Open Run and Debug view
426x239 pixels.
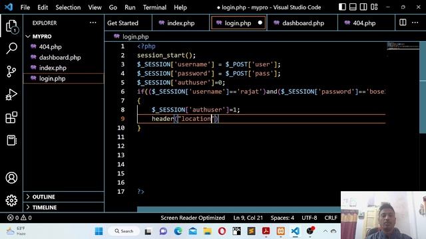(x=11, y=94)
